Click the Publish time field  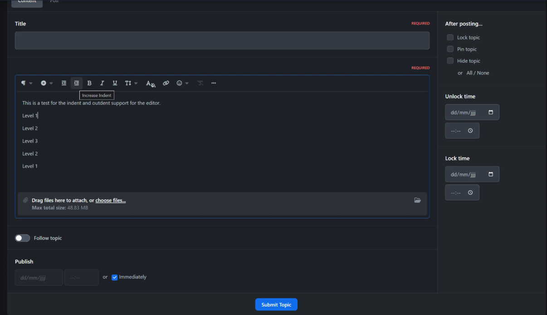pos(82,277)
